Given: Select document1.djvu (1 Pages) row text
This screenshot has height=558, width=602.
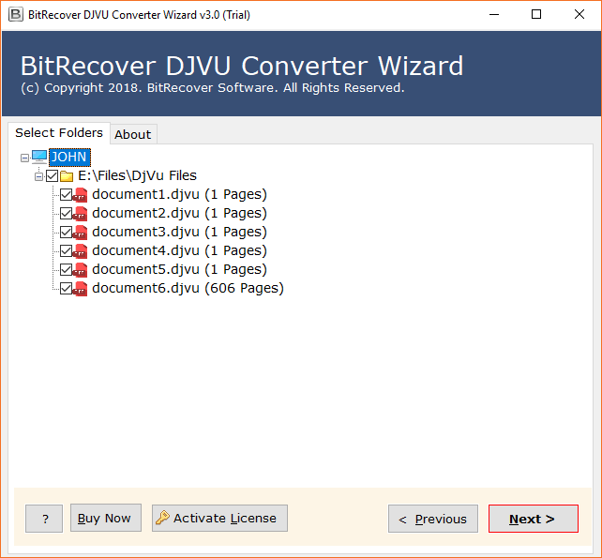Looking at the screenshot, I should [x=179, y=195].
